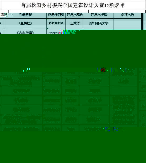Click the group A cell beside 《古市·故事》
Image resolution: width=146 pixels, height=163 pixels.
[2, 31]
